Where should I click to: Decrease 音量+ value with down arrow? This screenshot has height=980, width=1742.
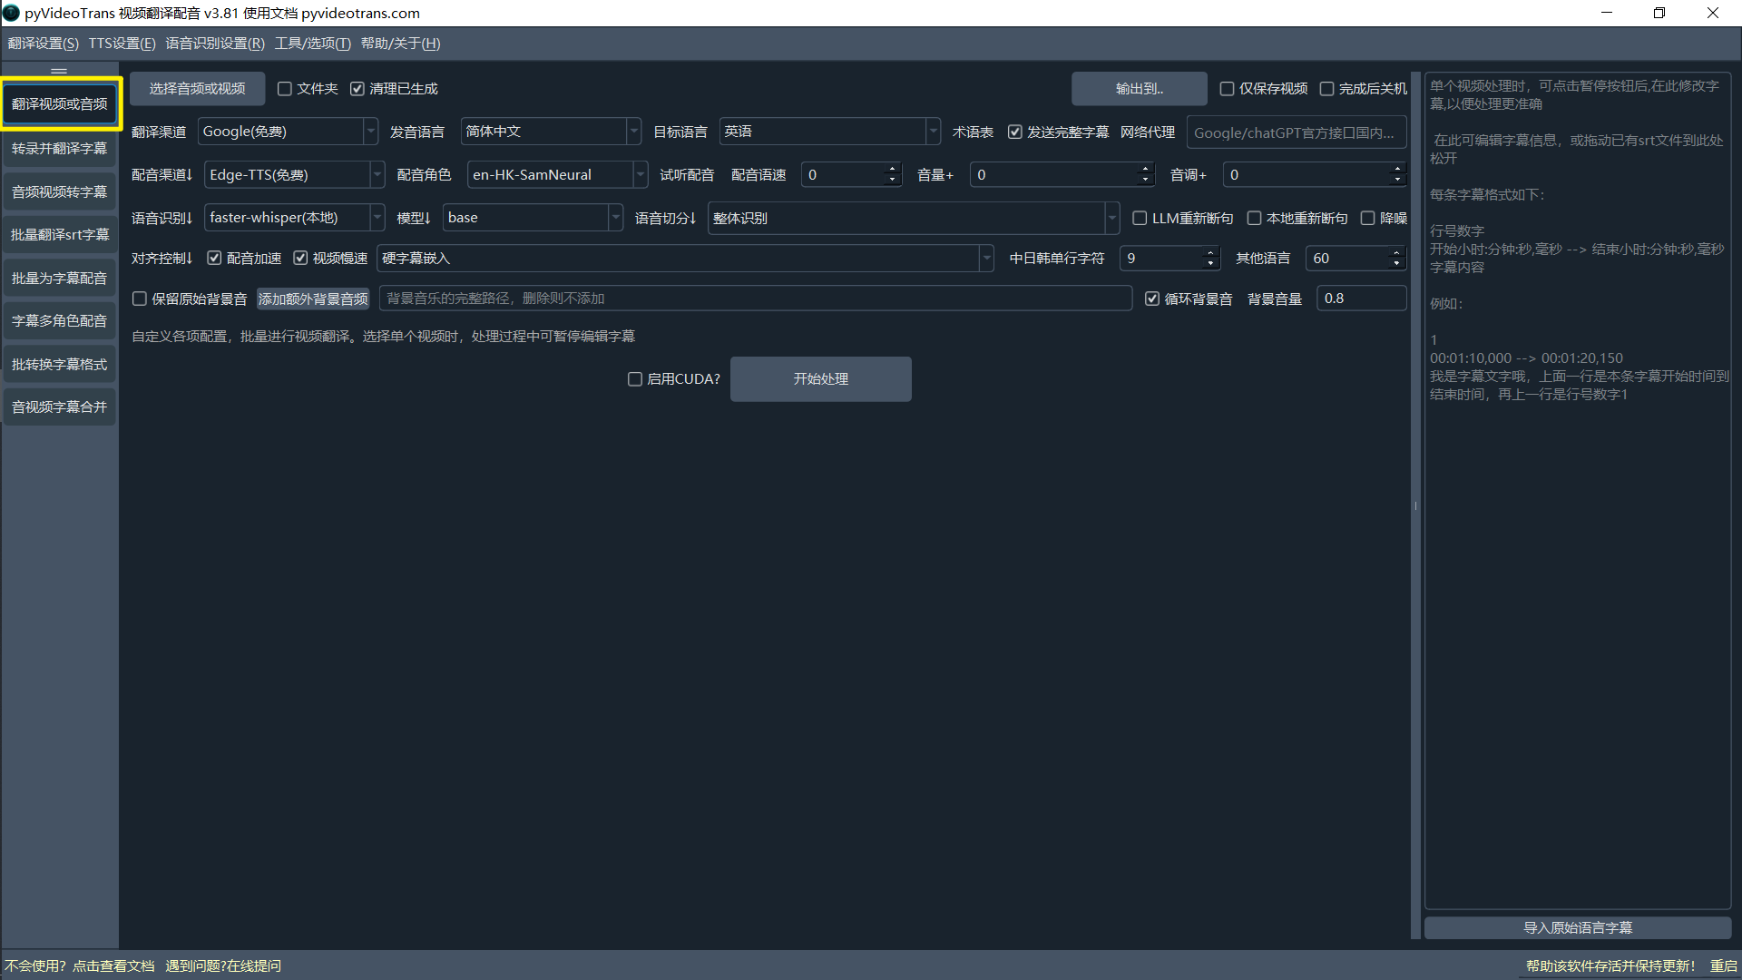(1145, 180)
